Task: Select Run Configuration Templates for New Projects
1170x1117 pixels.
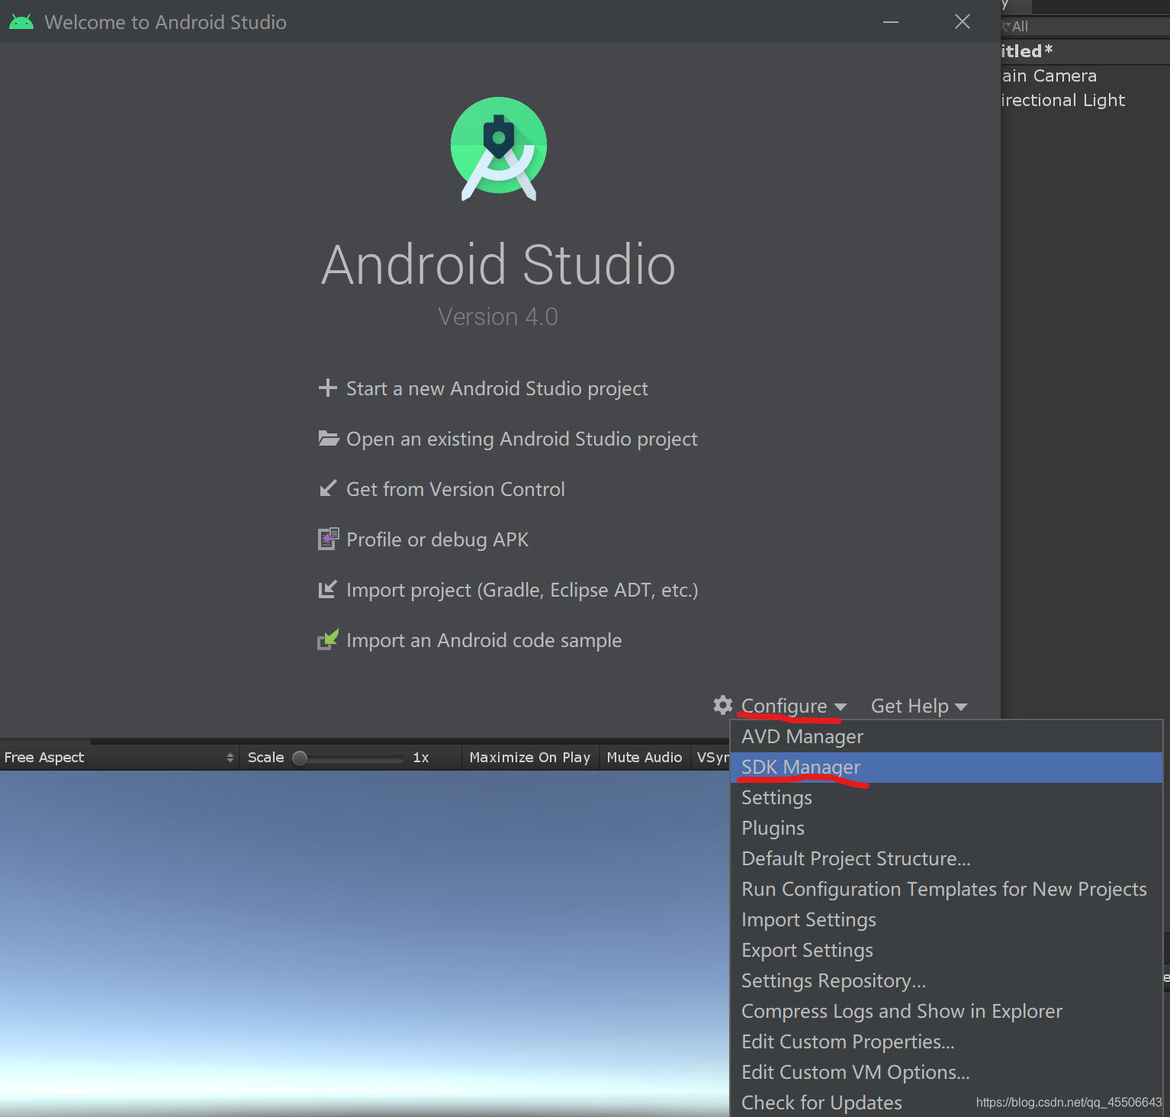Action: (x=947, y=889)
